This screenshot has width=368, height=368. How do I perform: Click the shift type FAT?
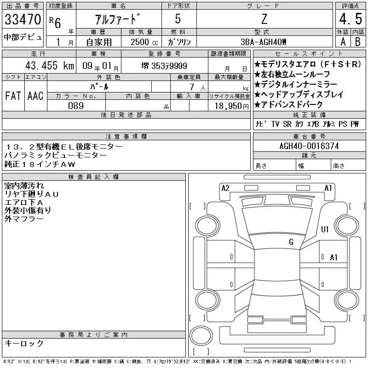click(x=13, y=96)
